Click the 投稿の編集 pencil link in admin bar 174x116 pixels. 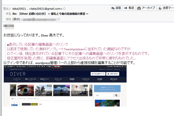(x=56, y=67)
